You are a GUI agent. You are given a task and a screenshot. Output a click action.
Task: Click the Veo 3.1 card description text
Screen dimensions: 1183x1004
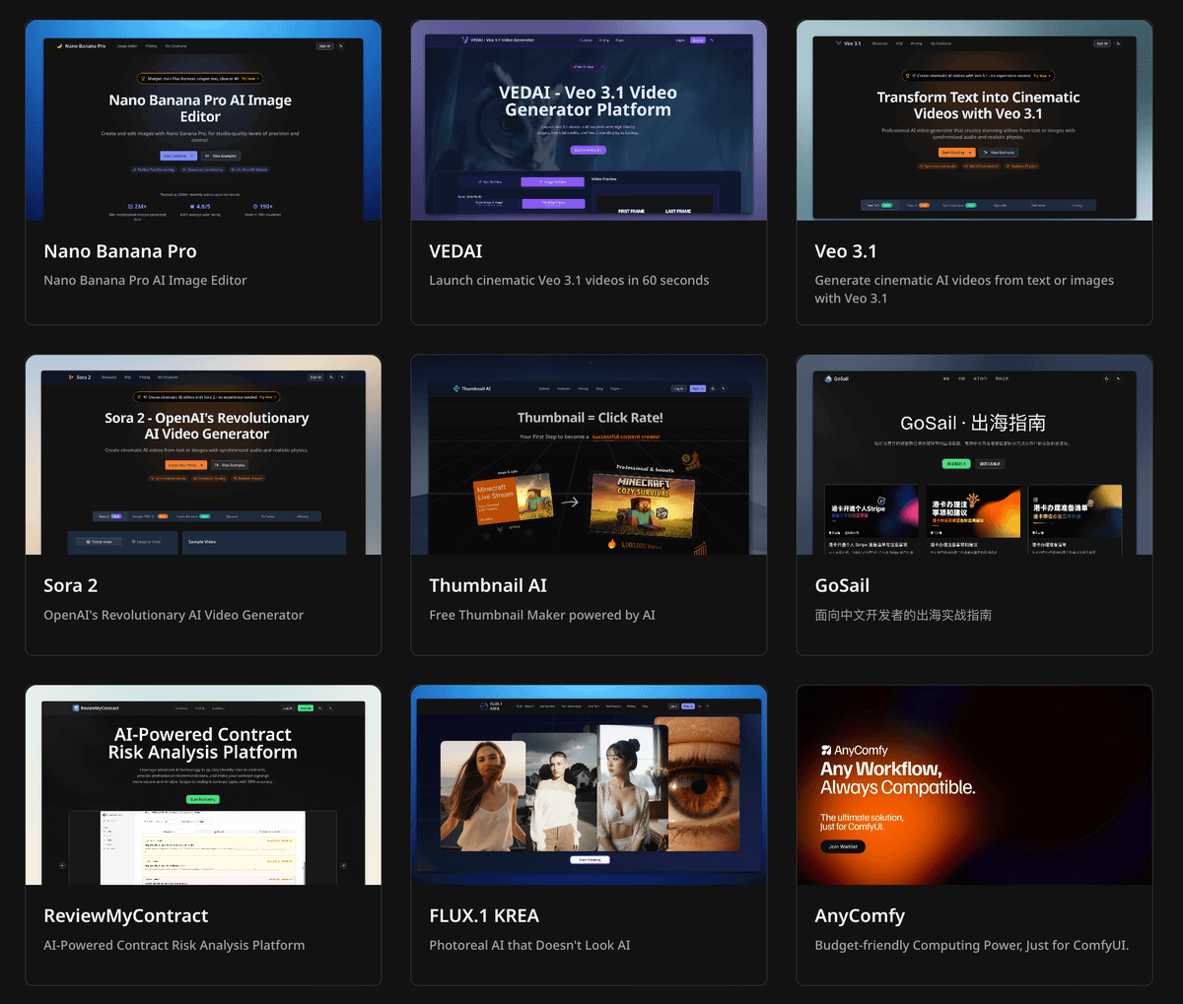click(x=963, y=289)
